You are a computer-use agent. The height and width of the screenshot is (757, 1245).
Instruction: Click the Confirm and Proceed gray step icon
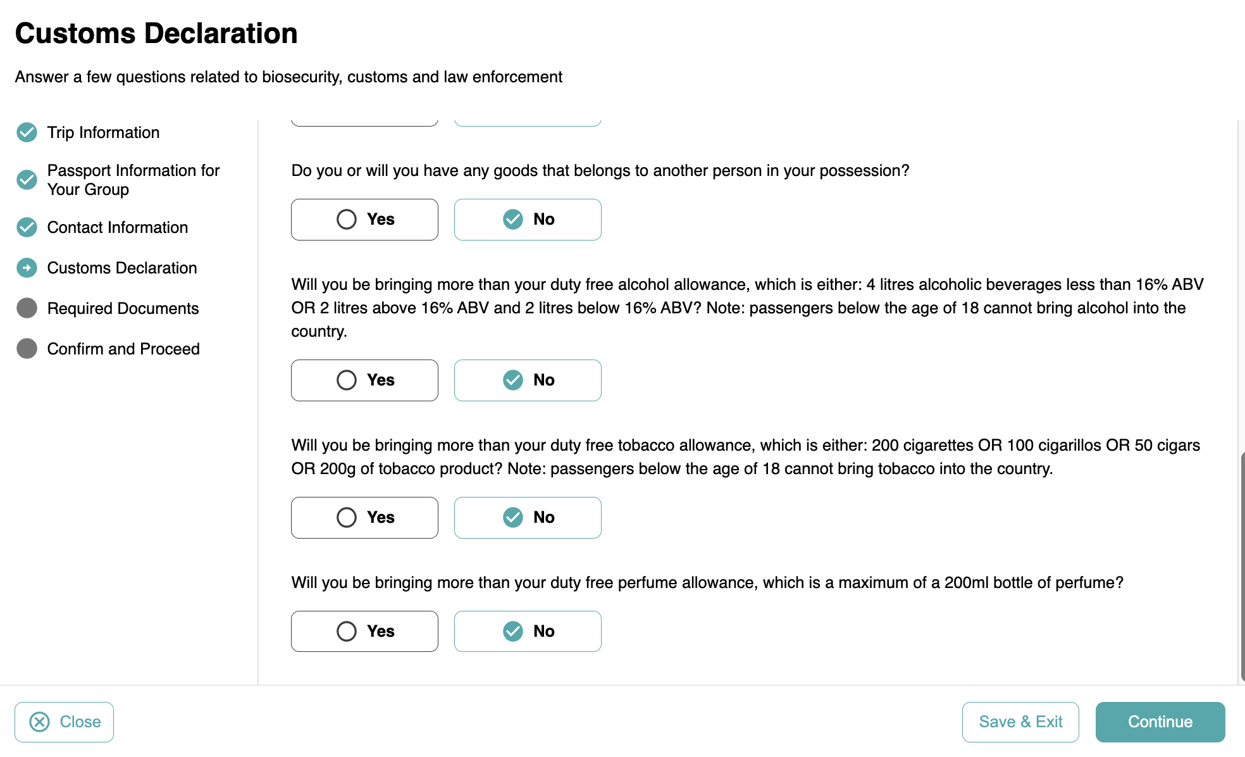[27, 349]
